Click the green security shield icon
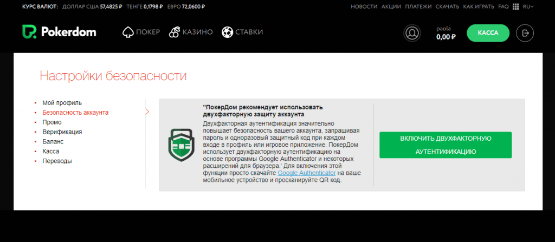This screenshot has height=242, width=555. click(180, 145)
